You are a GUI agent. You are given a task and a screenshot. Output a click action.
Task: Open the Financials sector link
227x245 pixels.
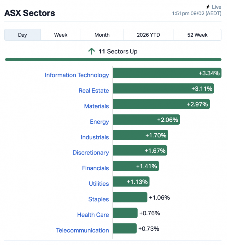pyautogui.click(x=95, y=168)
